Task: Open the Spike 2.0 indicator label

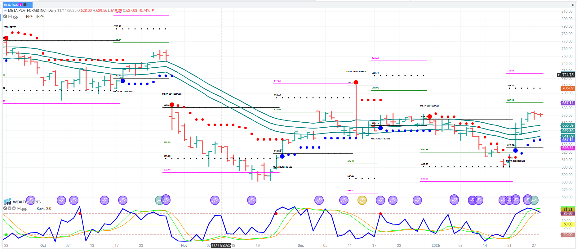Action: point(44,209)
